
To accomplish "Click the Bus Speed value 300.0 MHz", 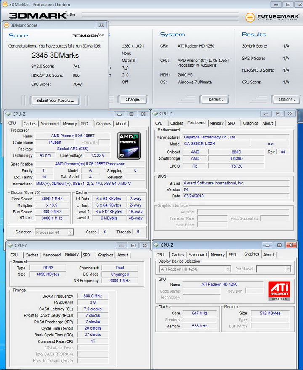I will [52, 212].
